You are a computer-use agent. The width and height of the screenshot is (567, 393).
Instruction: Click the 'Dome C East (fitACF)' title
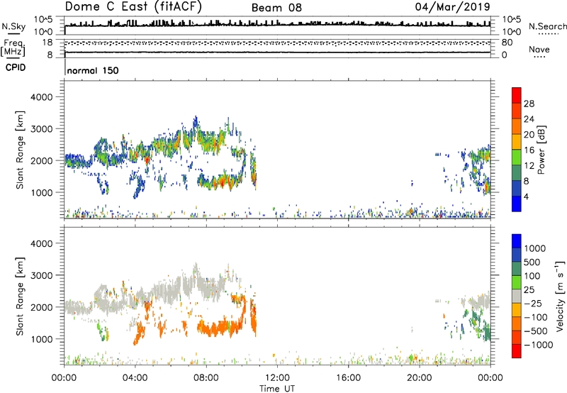point(133,7)
